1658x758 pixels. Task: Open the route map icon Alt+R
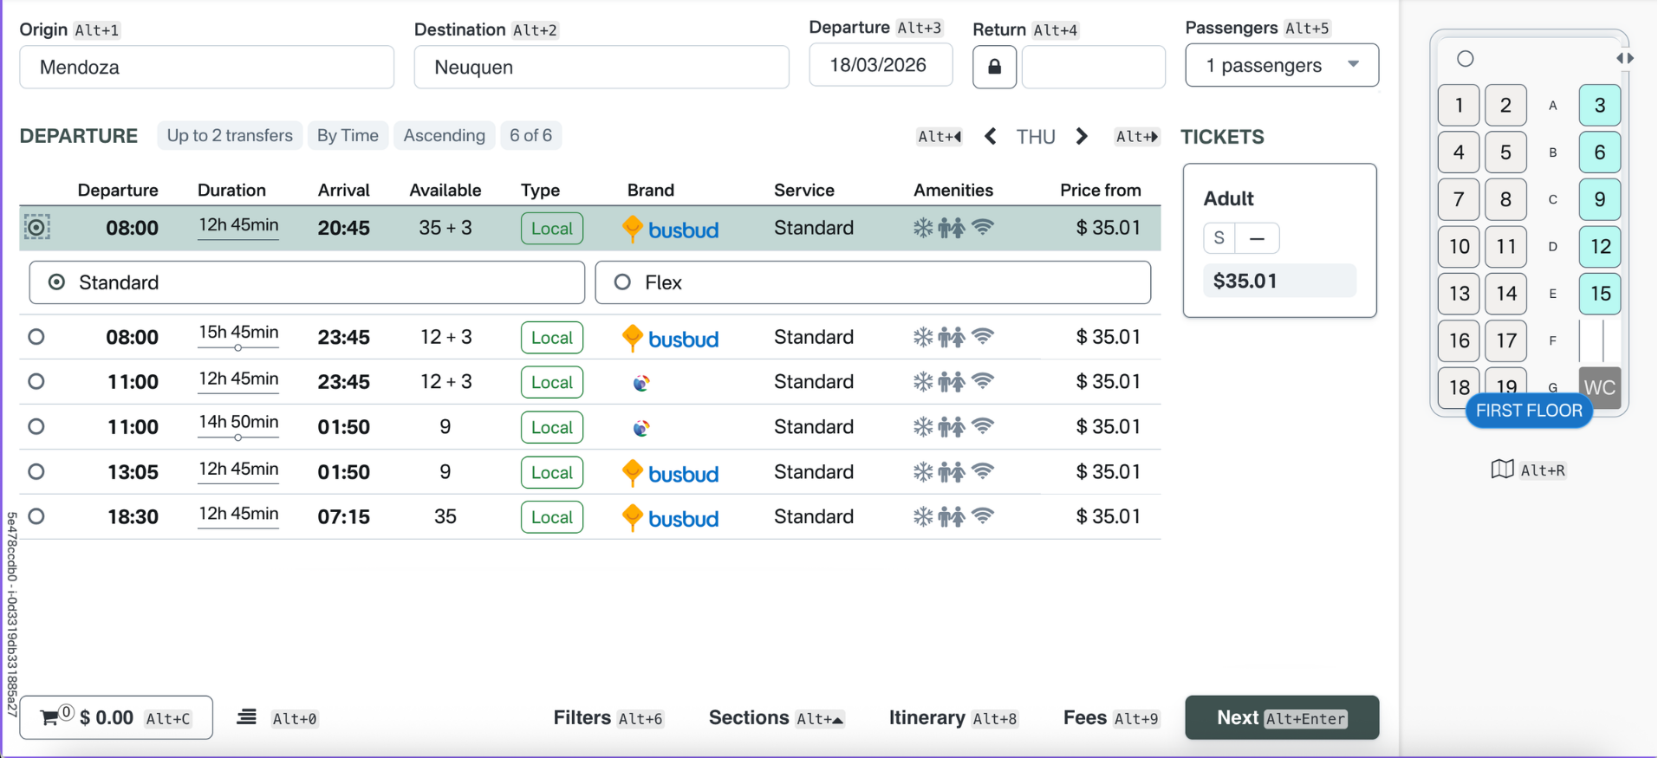coord(1502,470)
